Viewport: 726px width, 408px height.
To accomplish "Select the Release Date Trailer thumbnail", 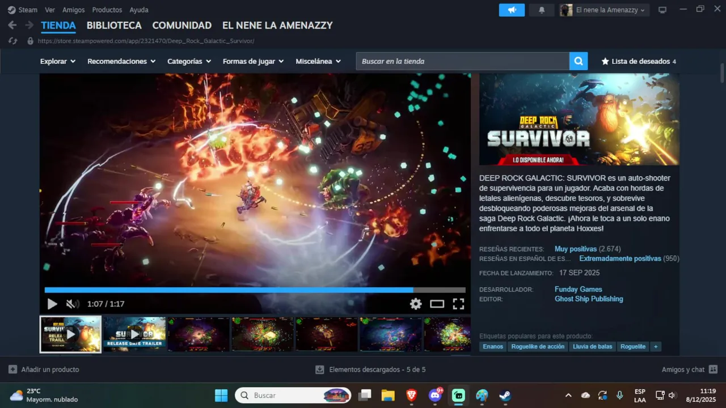I will point(134,334).
